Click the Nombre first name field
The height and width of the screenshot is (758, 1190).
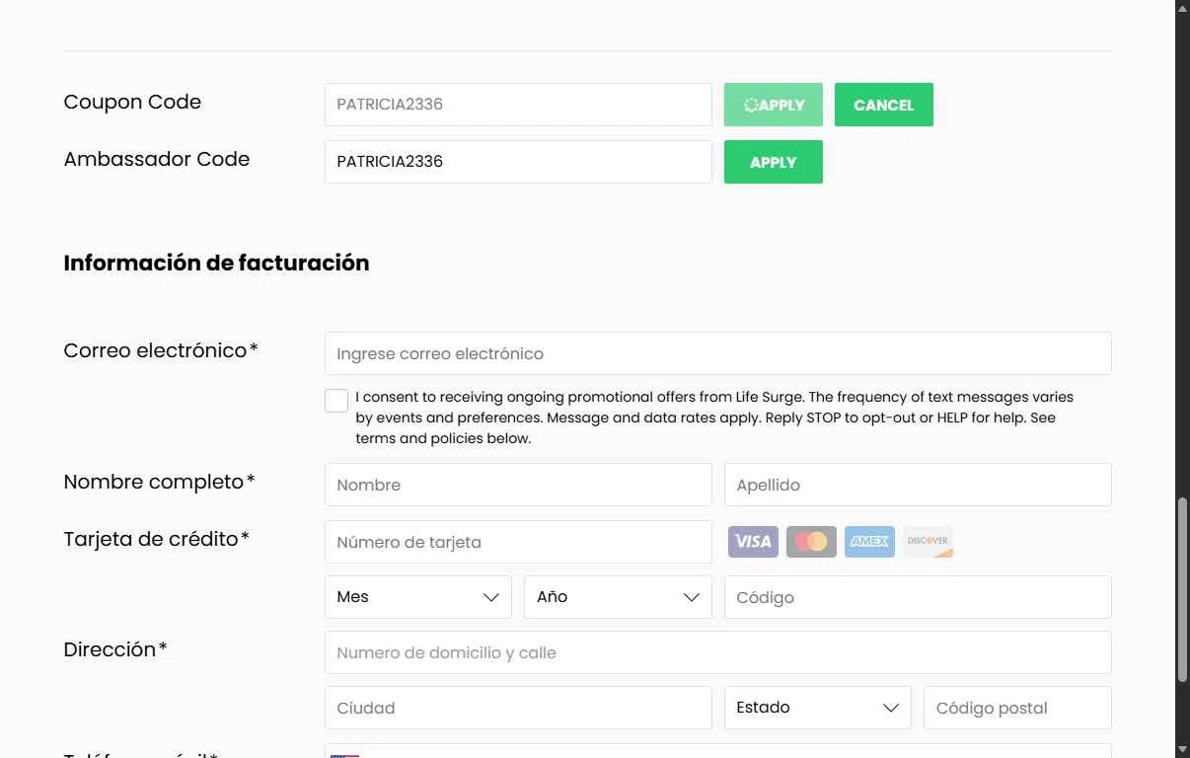tap(518, 485)
